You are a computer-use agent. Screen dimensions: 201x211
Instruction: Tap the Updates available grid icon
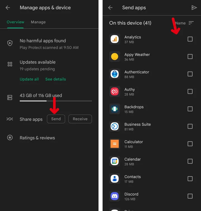pyautogui.click(x=10, y=64)
